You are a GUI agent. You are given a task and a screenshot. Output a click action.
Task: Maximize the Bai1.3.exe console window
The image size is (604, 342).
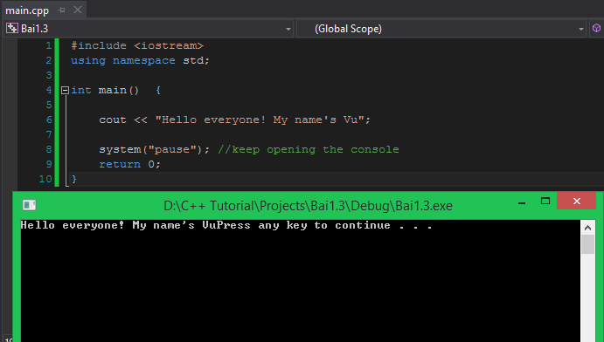pyautogui.click(x=545, y=201)
